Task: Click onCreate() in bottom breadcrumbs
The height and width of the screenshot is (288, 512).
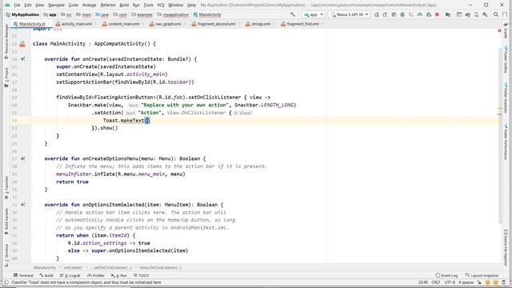Action: click(73, 268)
